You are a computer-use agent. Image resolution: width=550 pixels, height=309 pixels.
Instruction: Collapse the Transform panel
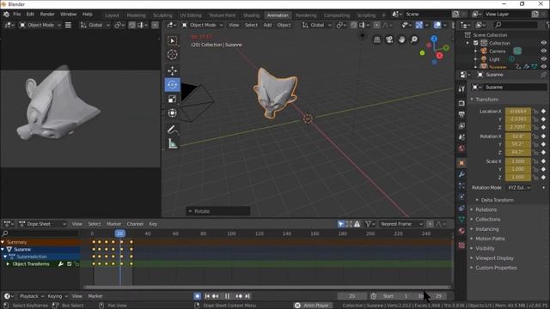pos(472,100)
